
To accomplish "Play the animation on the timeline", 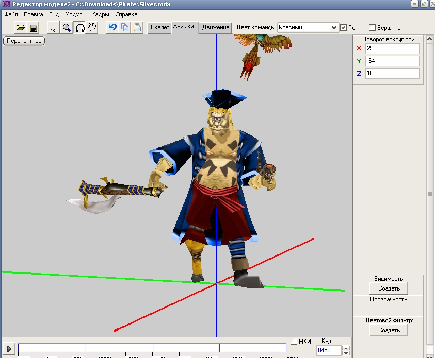I will coord(9,348).
